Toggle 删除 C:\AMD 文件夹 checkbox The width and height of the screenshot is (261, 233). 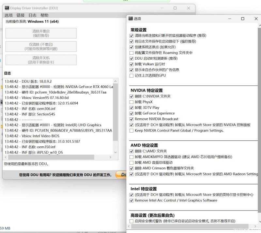coord(131,151)
